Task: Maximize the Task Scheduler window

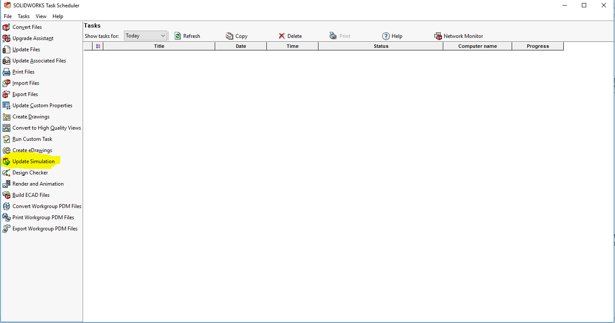Action: point(584,5)
